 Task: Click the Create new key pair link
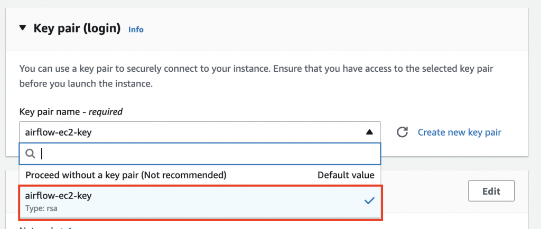pos(459,132)
